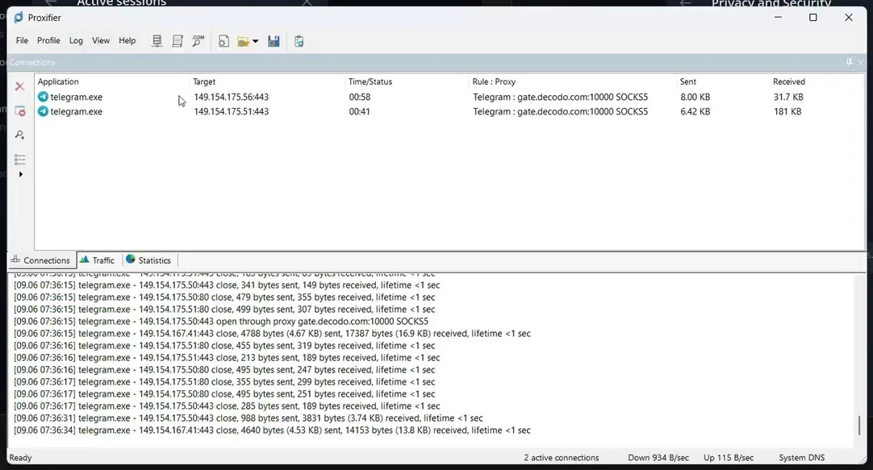This screenshot has width=873, height=470.
Task: Click the 00:58 time cell
Action: 360,97
